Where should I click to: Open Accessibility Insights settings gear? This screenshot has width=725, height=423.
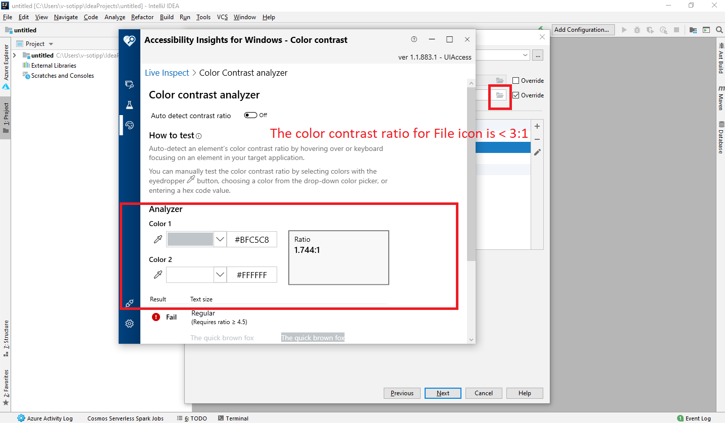[129, 324]
